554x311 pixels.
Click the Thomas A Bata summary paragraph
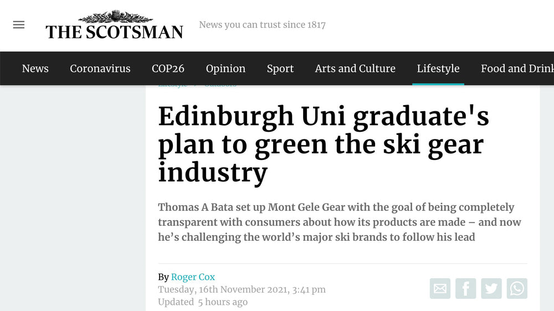339,222
